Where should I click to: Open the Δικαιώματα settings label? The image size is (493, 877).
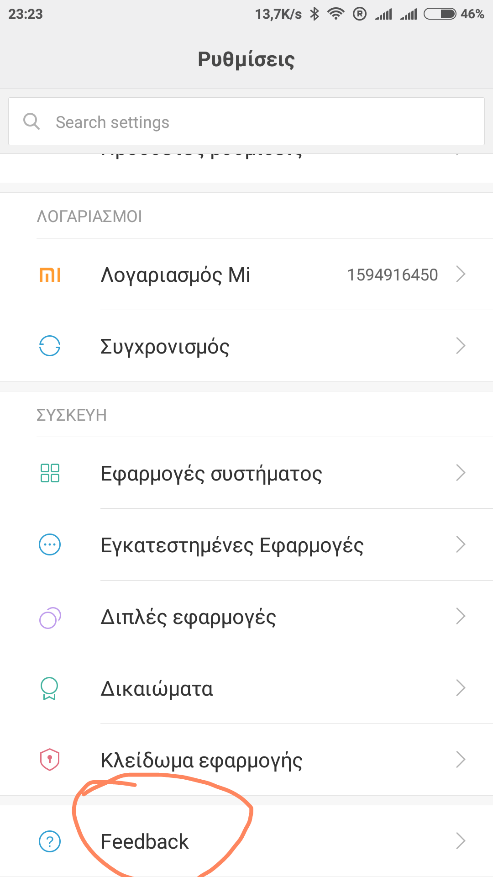(x=157, y=689)
